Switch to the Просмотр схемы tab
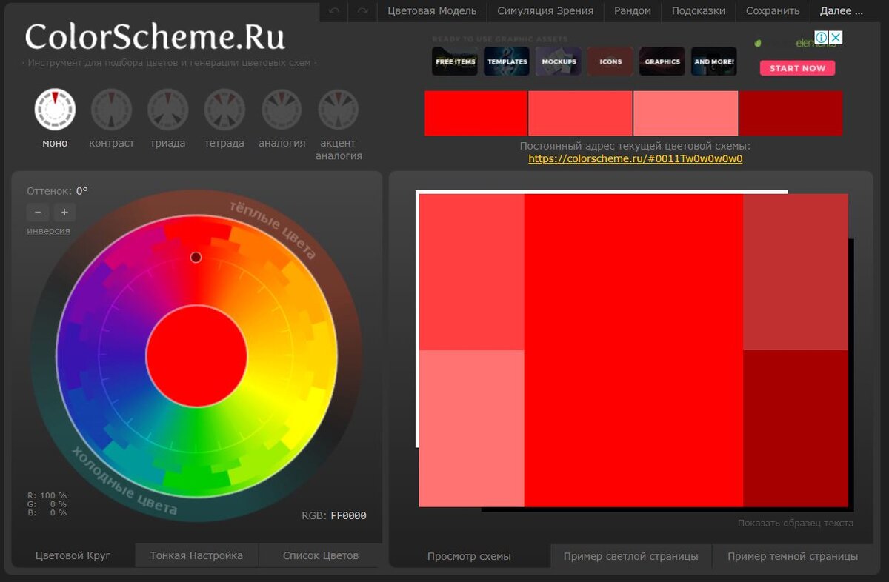This screenshot has width=889, height=582. coord(469,556)
